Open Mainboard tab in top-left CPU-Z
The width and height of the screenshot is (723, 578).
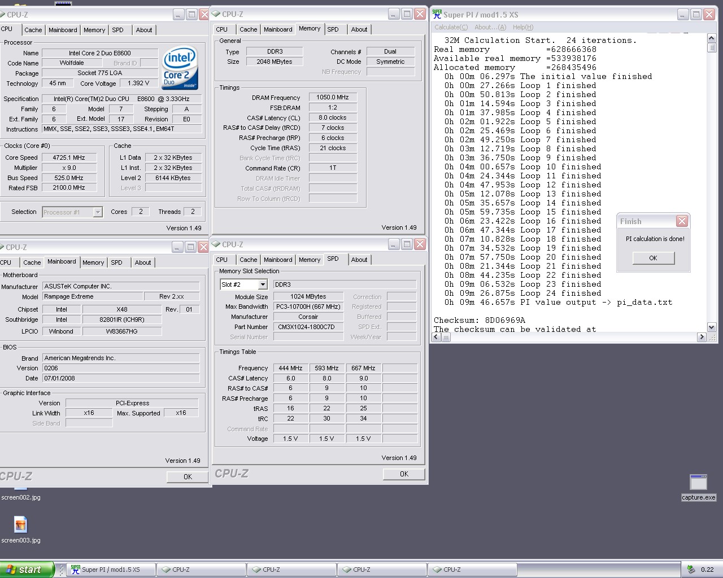(63, 30)
